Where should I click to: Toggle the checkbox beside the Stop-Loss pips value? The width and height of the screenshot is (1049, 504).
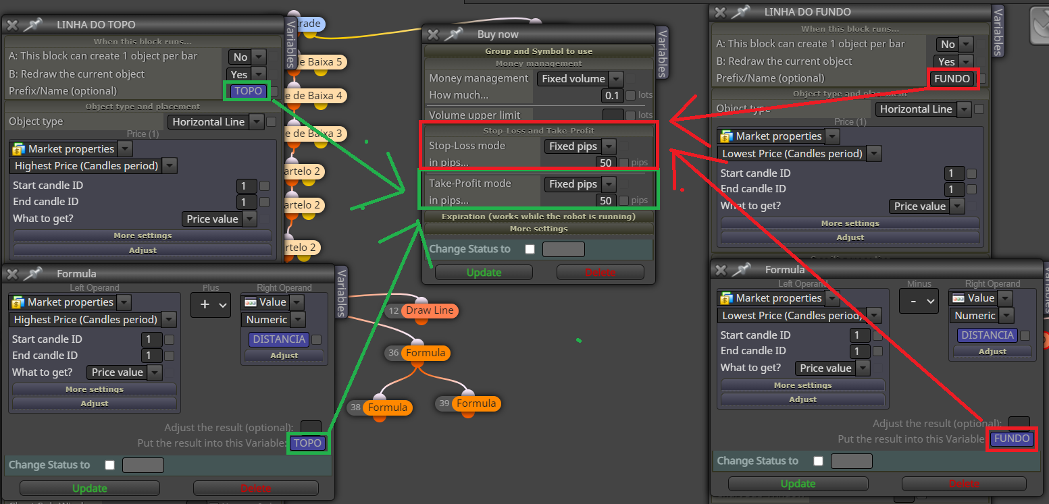click(x=623, y=163)
